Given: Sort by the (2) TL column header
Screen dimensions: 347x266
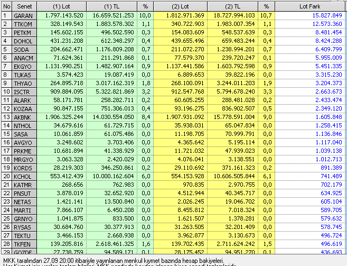Looking at the screenshot, I should tap(232, 7).
